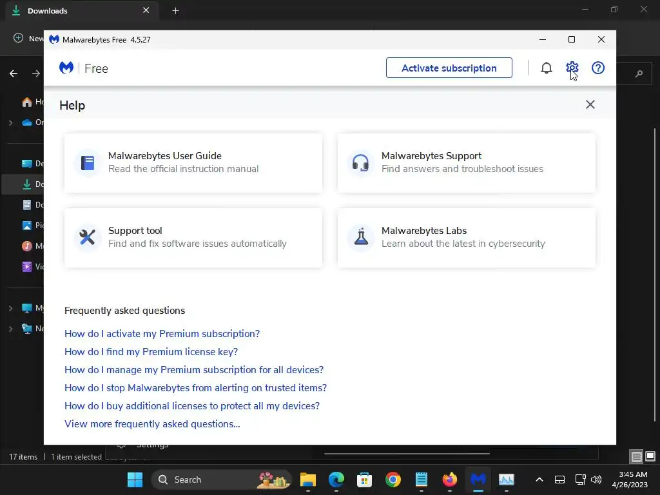The height and width of the screenshot is (495, 660).
Task: Open Notepad from the taskbar
Action: tap(422, 480)
